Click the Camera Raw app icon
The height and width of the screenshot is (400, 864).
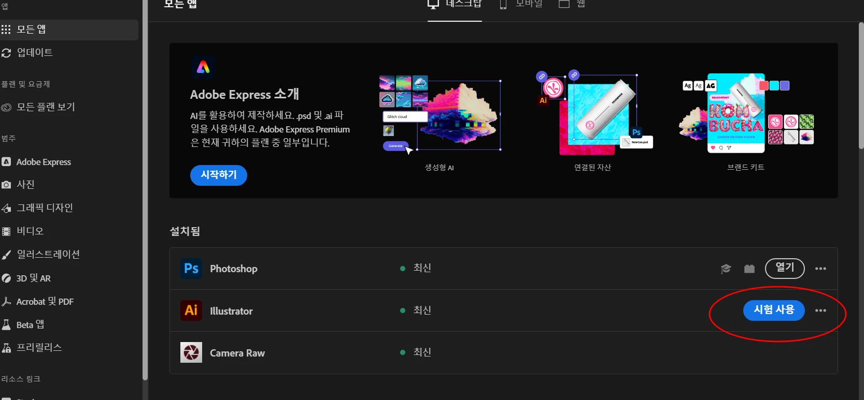coord(191,352)
